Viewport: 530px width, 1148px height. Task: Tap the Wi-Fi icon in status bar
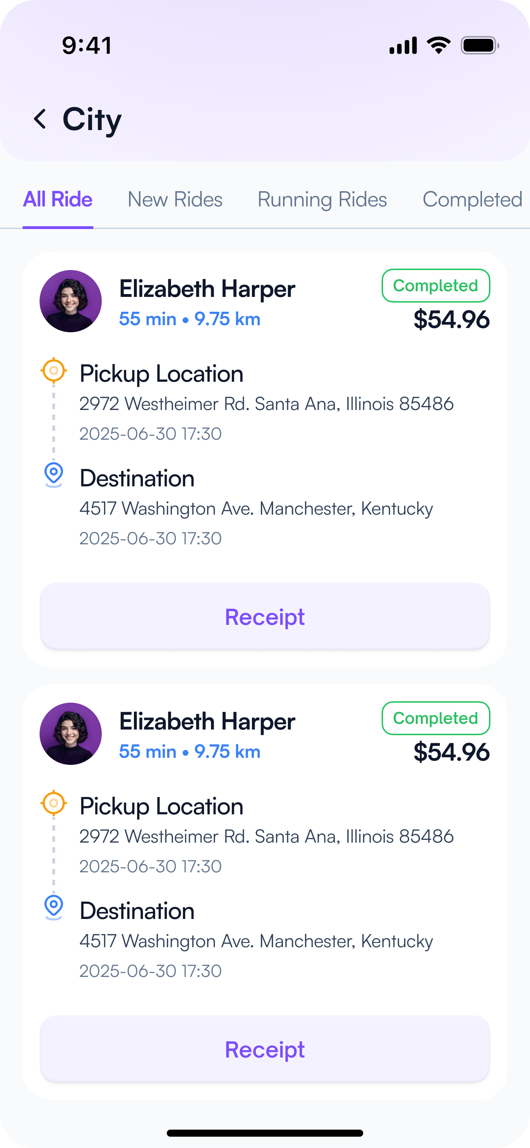pyautogui.click(x=439, y=46)
